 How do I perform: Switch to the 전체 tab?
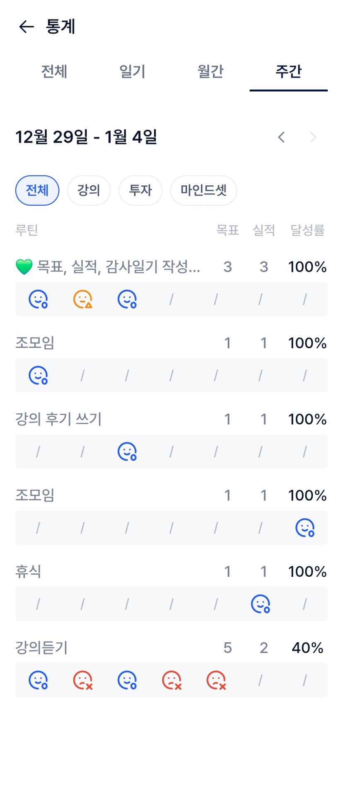point(54,71)
